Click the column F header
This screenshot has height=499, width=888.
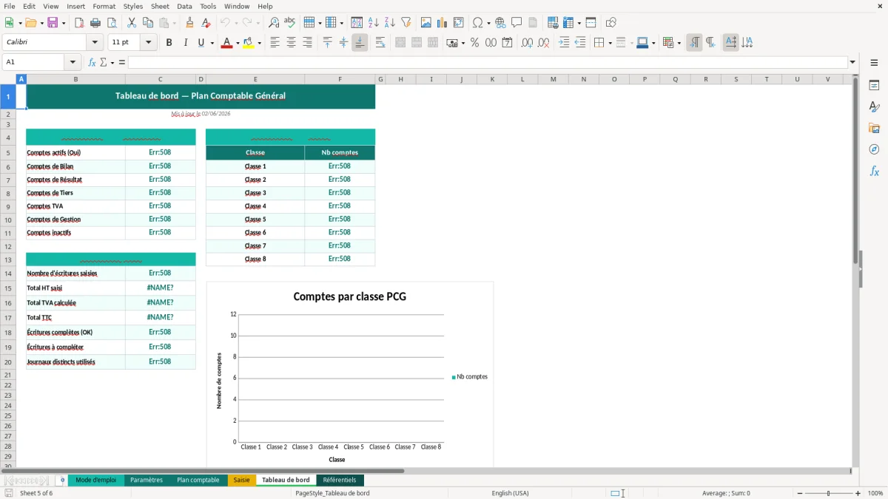(x=340, y=79)
